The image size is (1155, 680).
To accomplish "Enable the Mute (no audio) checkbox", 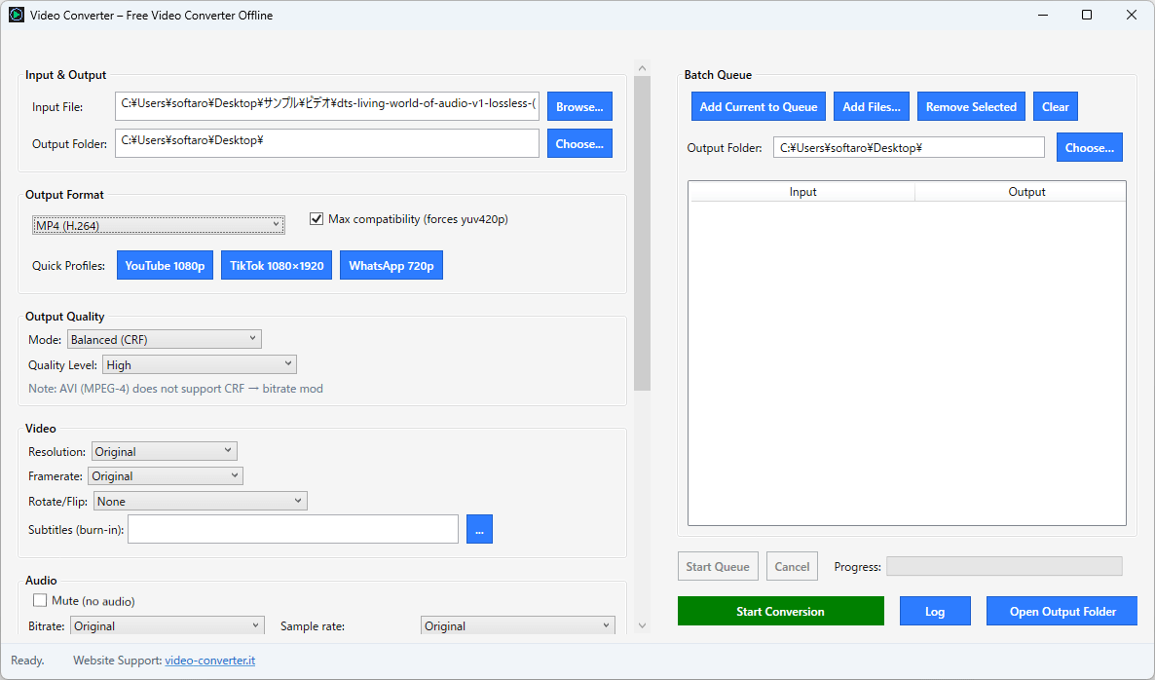I will pos(41,601).
